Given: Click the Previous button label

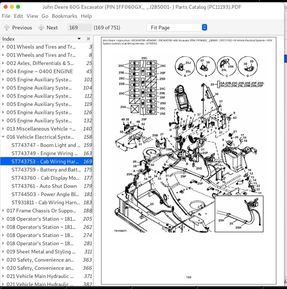Looking at the screenshot, I should [22, 27].
